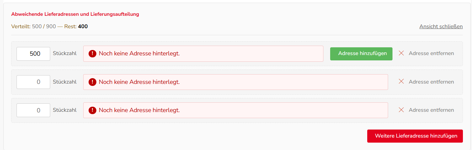Click the red X icon in the last address row
Viewport: 472px width, 150px height.
click(401, 110)
